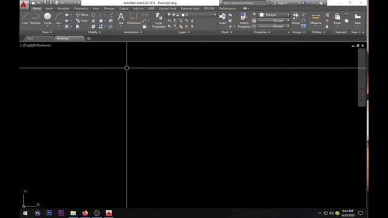Click the Help question mark button
The width and height of the screenshot is (388, 218).
click(x=321, y=3)
